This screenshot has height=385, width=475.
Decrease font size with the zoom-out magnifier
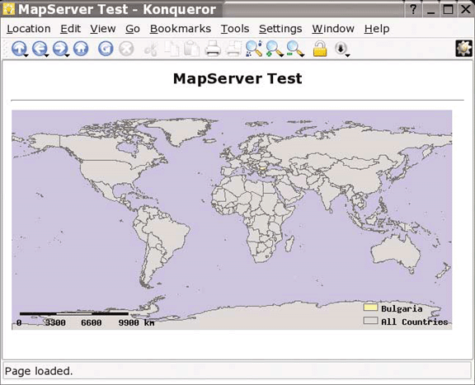pos(295,49)
